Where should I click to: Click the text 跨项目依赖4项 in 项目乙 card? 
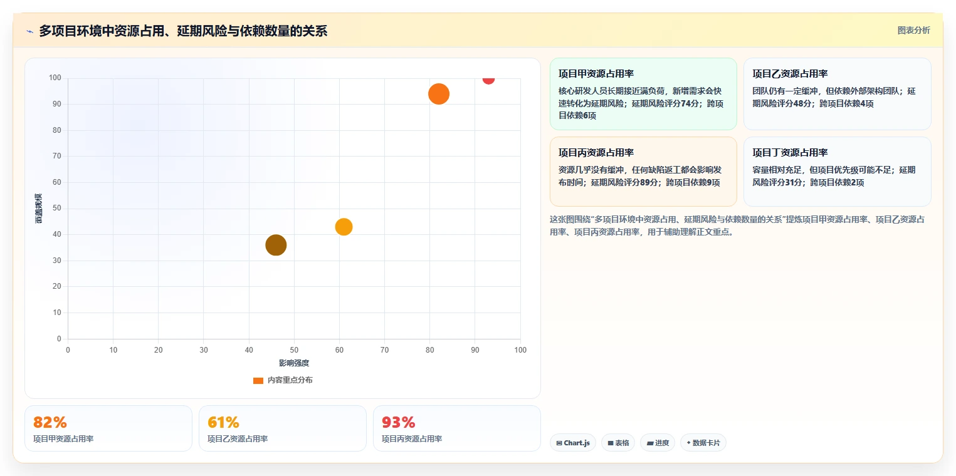coord(846,104)
